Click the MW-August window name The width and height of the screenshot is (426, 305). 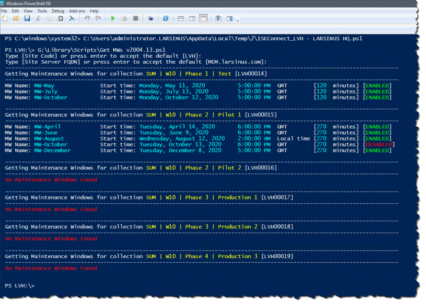coord(49,139)
